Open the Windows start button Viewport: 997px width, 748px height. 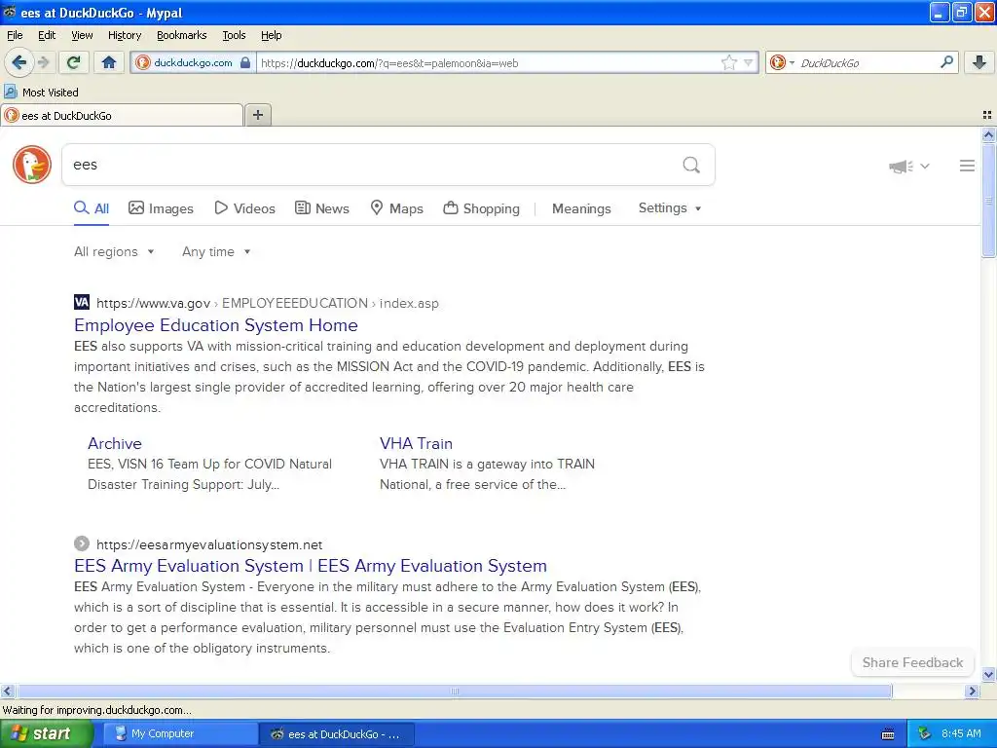[x=47, y=734]
